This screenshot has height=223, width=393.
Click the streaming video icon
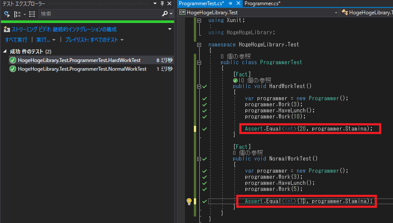tap(7, 29)
